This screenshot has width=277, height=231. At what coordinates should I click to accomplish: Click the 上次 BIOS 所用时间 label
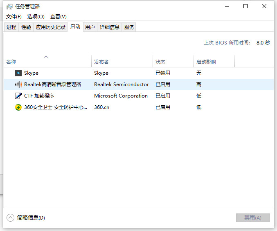[227, 43]
